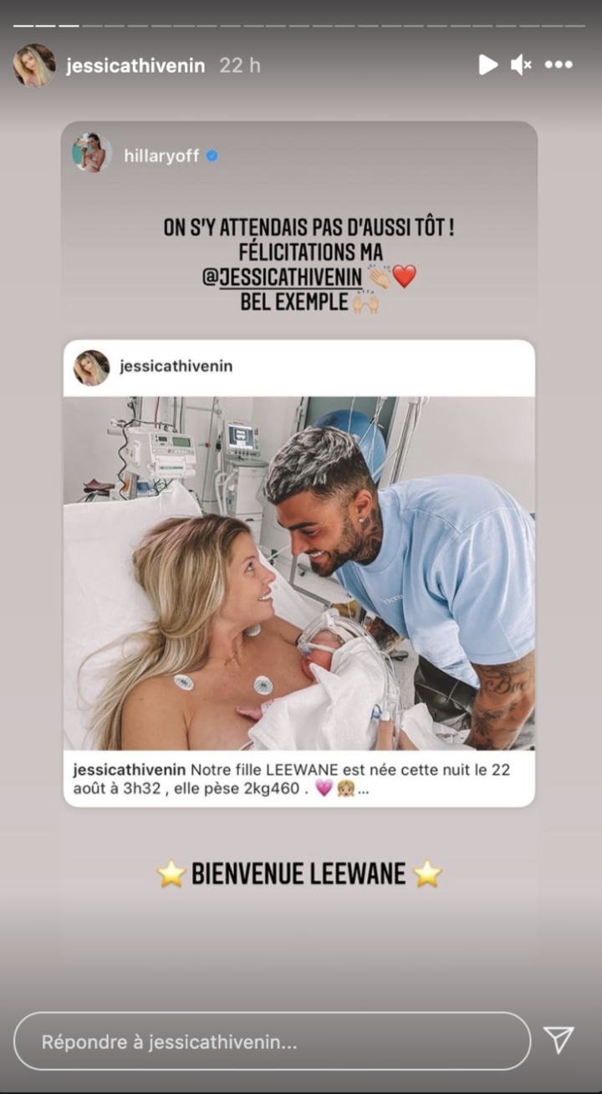Open the three-dot more options menu

click(x=559, y=65)
